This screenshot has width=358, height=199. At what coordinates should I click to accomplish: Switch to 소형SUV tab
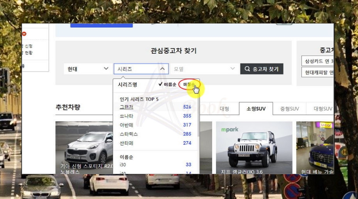click(x=256, y=109)
